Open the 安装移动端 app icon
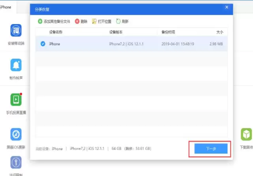This screenshot has width=253, height=176. (x=16, y=30)
